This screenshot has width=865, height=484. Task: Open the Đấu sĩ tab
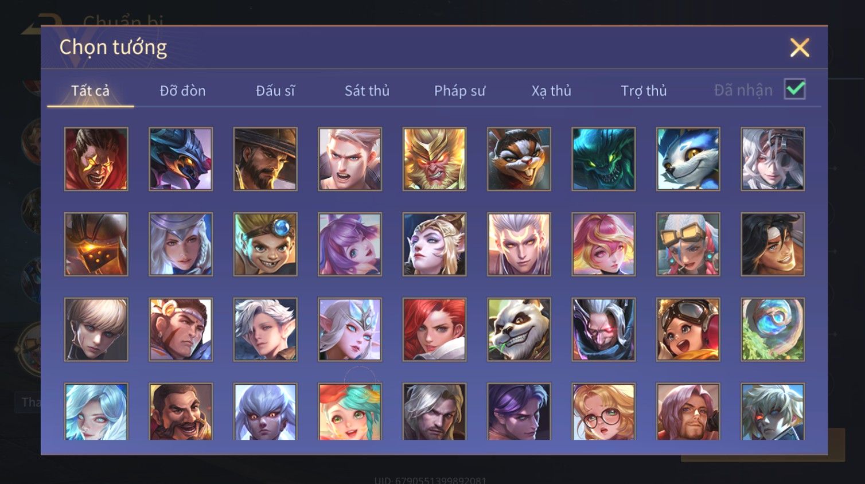pyautogui.click(x=275, y=91)
